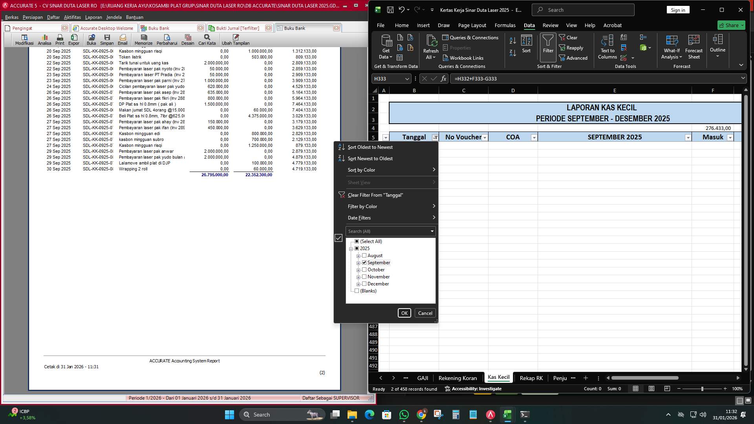Image resolution: width=754 pixels, height=424 pixels.
Task: Switch to the Rekap RK sheet tab
Action: point(531,378)
